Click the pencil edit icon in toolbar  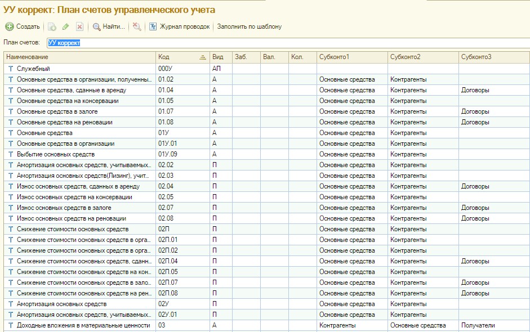pos(65,26)
